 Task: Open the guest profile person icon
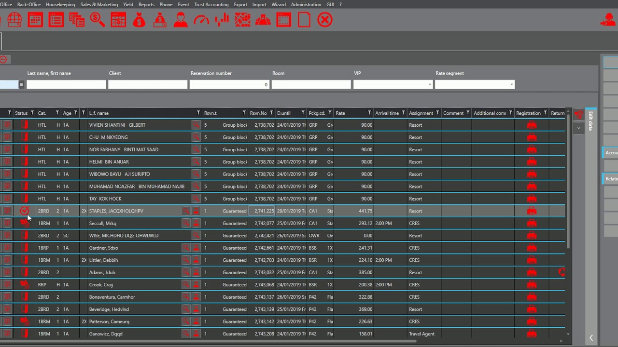pyautogui.click(x=181, y=20)
